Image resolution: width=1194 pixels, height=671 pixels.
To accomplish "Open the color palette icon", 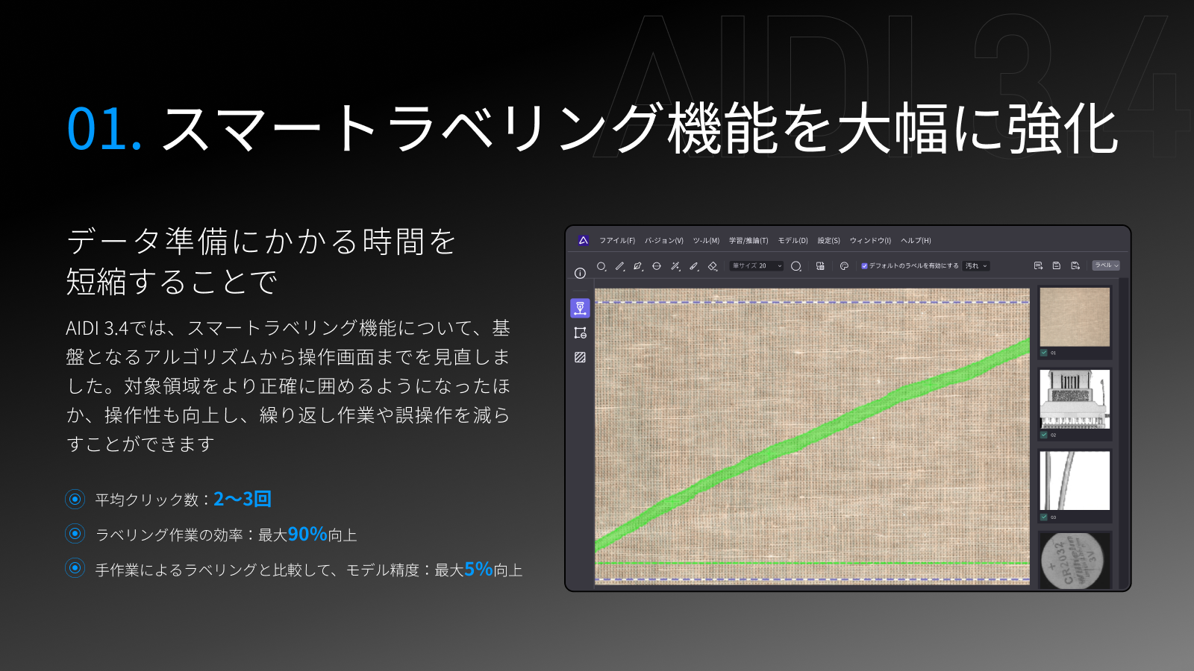I will [x=844, y=266].
